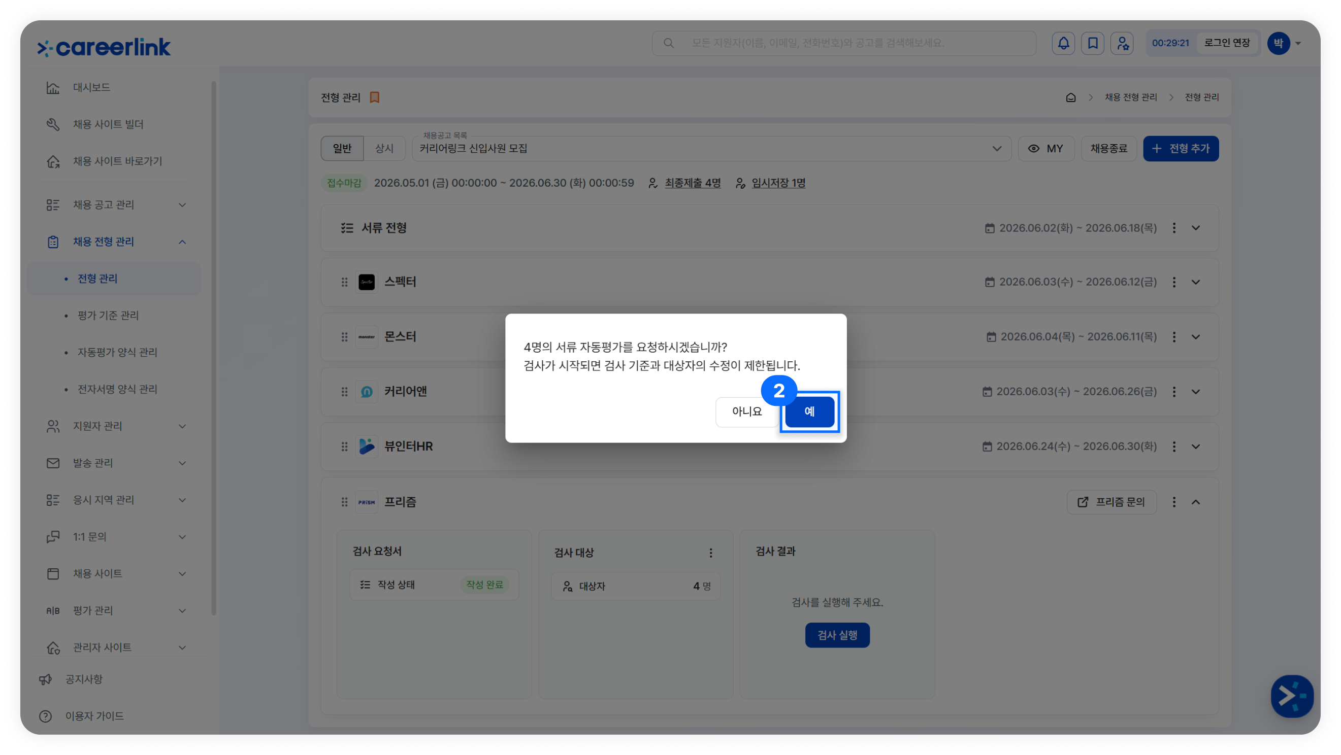Click the 뷰인터HR logo icon
This screenshot has width=1341, height=755.
tap(367, 447)
